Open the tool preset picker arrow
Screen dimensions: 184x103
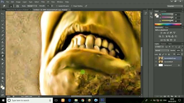[x=7, y=6]
